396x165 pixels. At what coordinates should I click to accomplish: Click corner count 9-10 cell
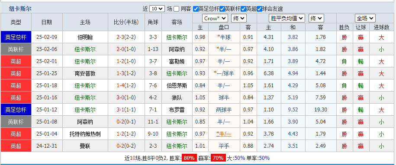[153, 134]
